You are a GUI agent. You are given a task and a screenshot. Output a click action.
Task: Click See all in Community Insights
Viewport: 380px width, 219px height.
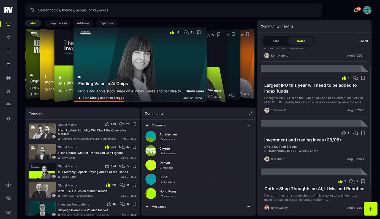(x=363, y=41)
